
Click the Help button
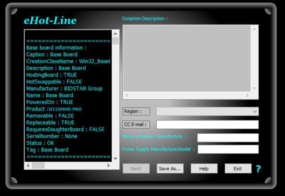[204, 169]
